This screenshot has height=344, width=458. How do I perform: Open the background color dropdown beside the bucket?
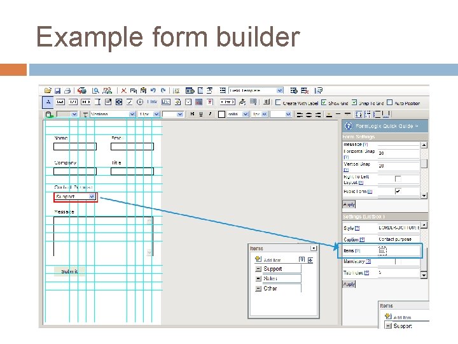(x=74, y=114)
